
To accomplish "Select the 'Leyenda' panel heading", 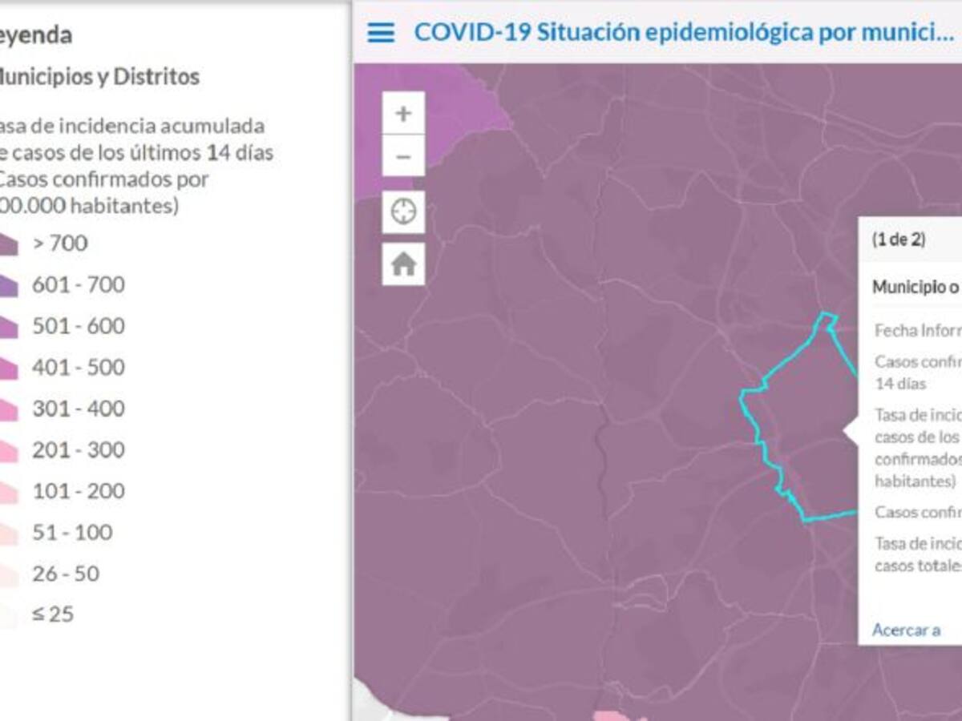I will click(36, 36).
